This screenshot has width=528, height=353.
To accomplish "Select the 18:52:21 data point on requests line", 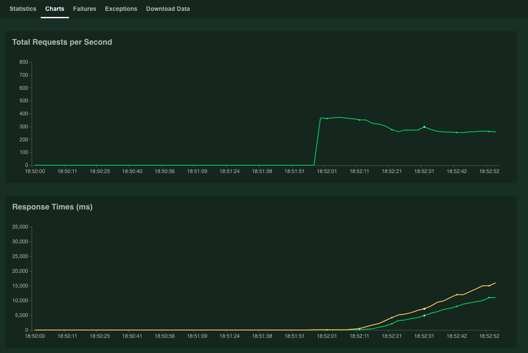I will (x=392, y=130).
